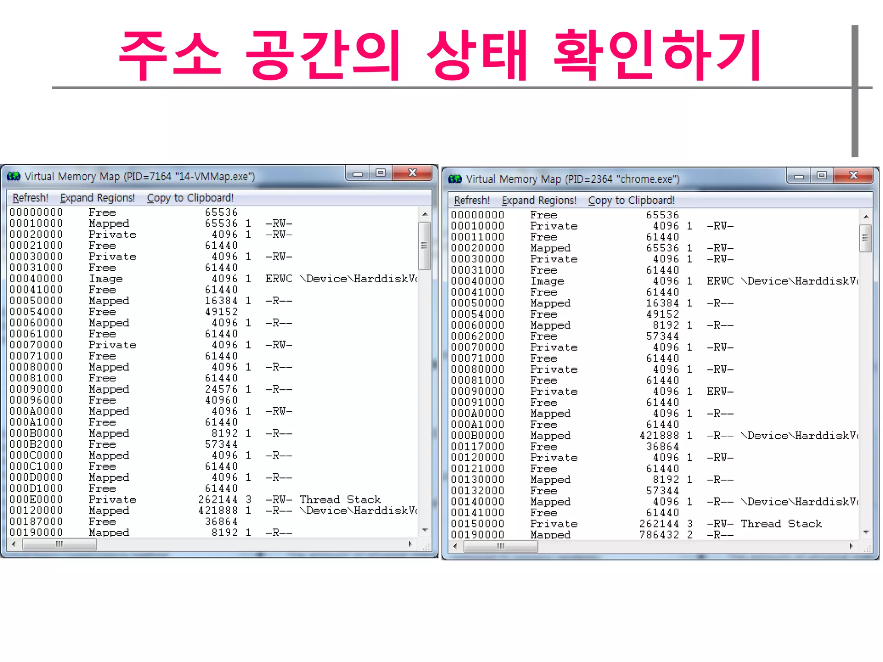Select row 00000000 Free in 14-VMMap.exe list

pos(213,213)
